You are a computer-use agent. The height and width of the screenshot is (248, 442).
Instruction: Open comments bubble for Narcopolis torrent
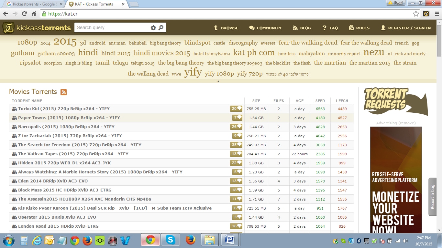[x=236, y=127]
